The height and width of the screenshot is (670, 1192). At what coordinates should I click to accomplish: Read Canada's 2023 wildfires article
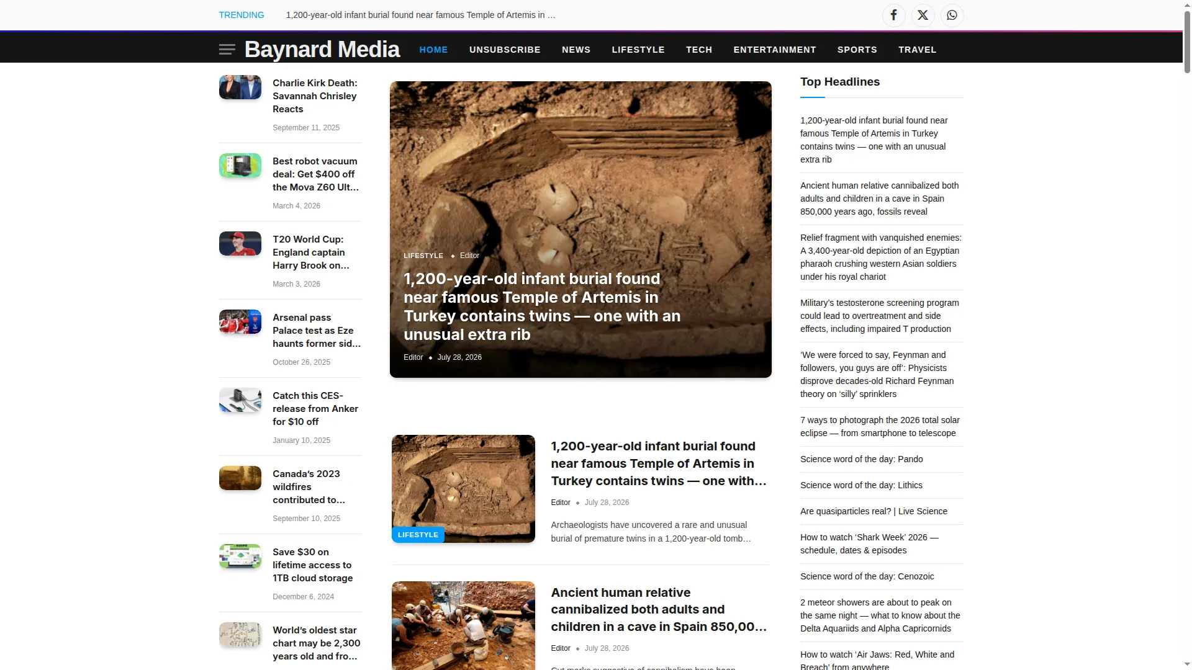[309, 487]
